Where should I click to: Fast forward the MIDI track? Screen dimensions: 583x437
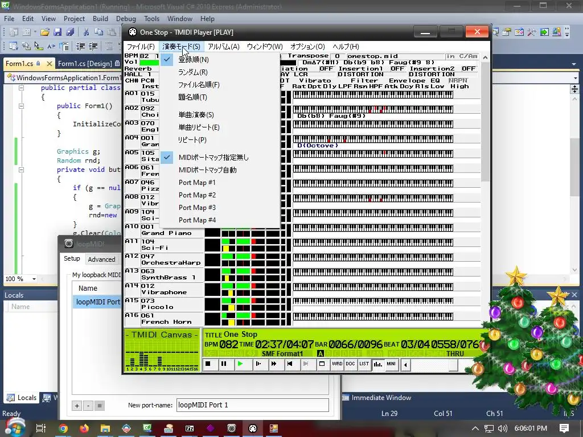coord(274,364)
